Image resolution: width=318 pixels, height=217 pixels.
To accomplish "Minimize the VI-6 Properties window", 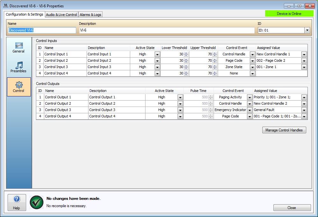I will pyautogui.click(x=289, y=6).
